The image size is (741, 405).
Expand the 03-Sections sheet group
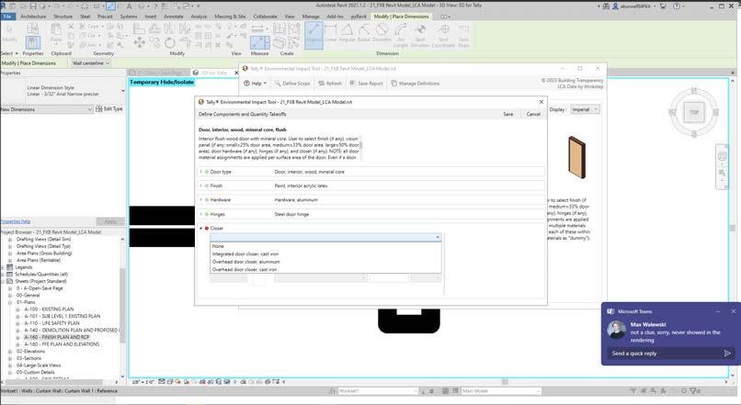coord(10,358)
